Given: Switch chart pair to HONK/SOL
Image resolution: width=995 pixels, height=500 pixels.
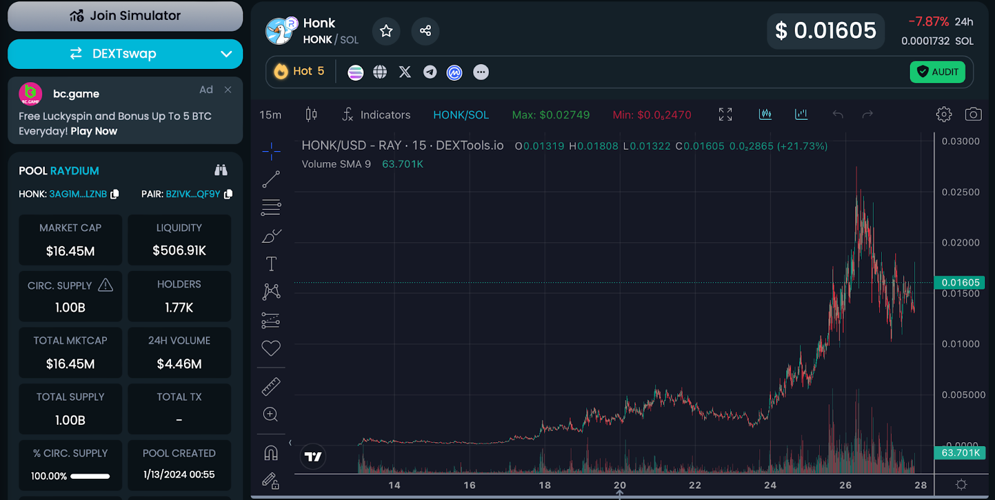Looking at the screenshot, I should (461, 115).
